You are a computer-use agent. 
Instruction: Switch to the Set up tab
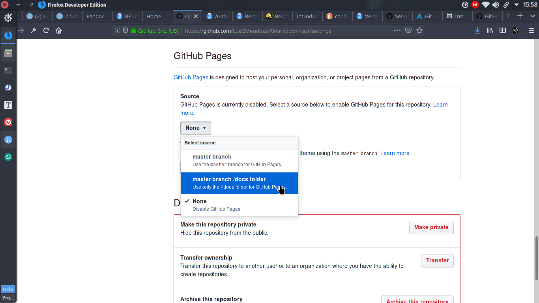(x=397, y=16)
